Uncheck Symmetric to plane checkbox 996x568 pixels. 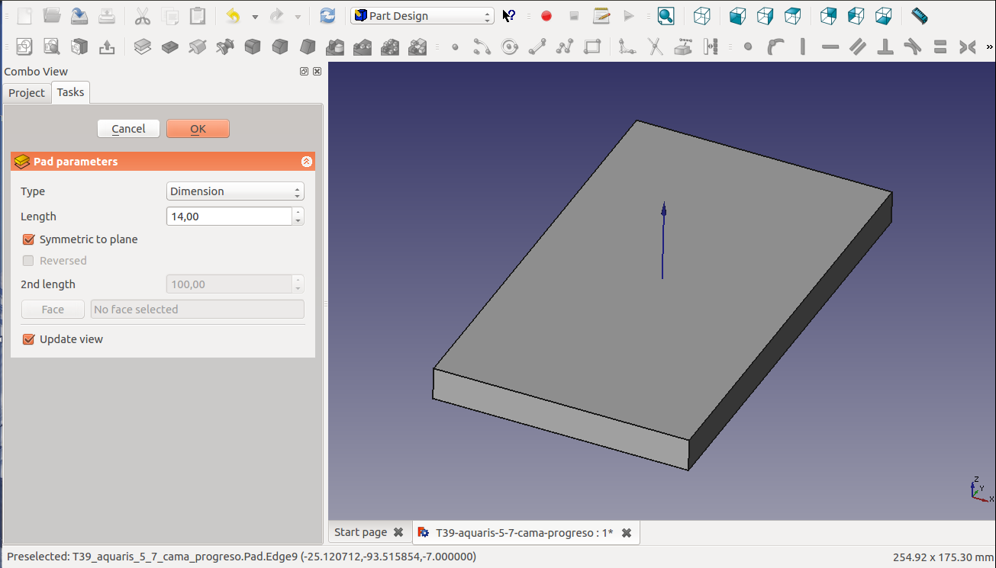pyautogui.click(x=29, y=239)
